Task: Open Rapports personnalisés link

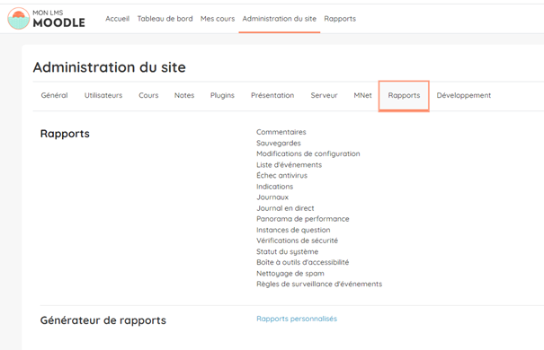Action: [x=297, y=319]
